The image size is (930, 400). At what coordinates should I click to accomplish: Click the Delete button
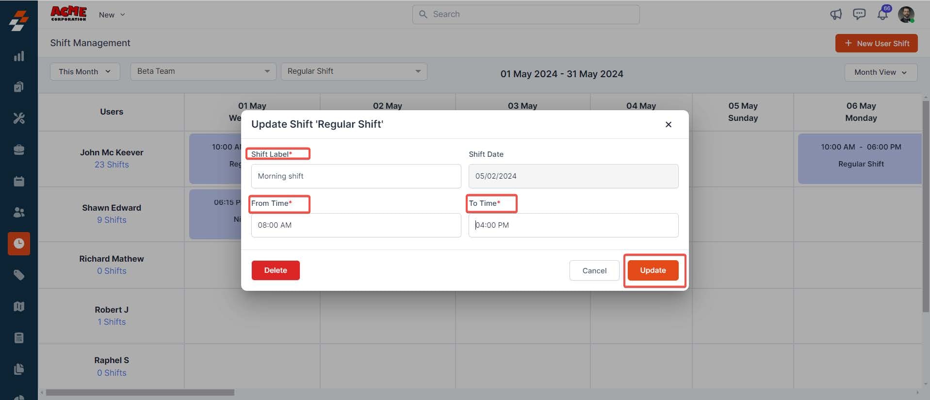276,270
